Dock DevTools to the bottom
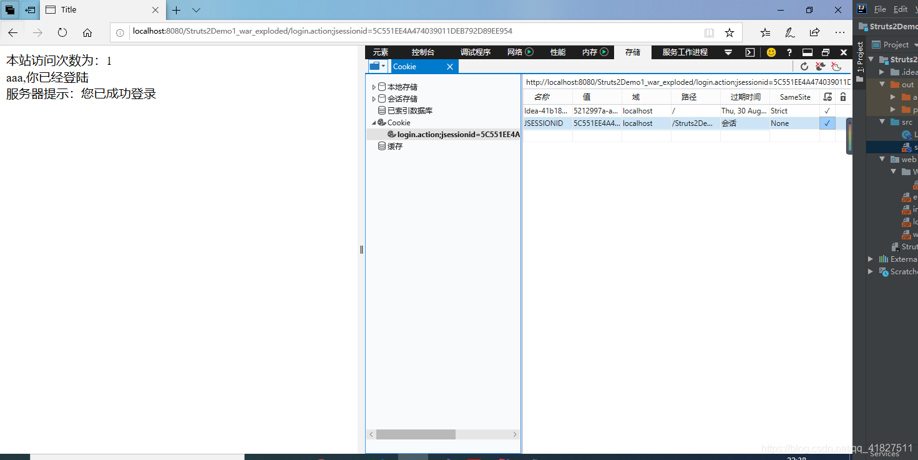This screenshot has height=460, width=918. (x=808, y=52)
